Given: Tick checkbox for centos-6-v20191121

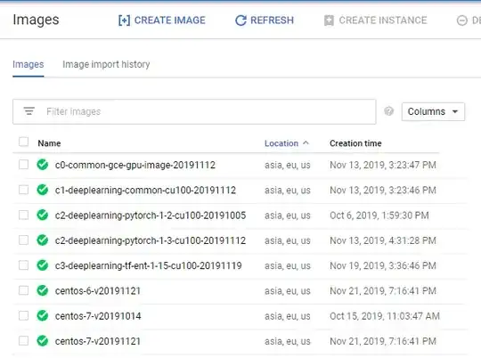Looking at the screenshot, I should click(24, 290).
